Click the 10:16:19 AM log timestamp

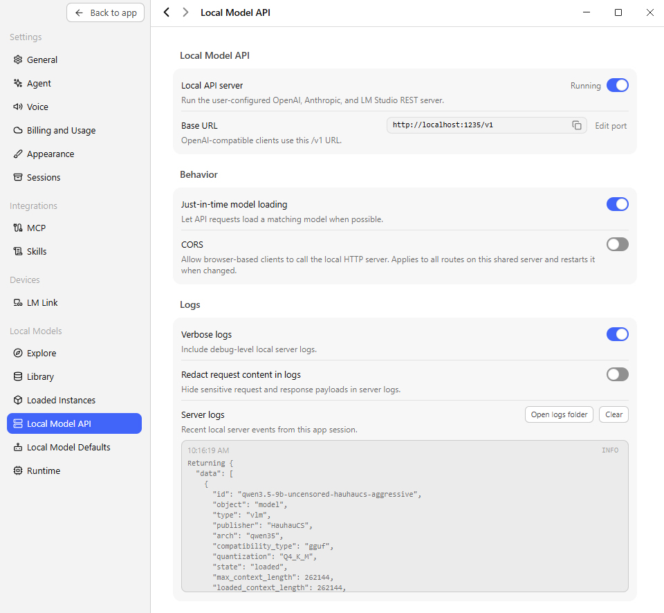[208, 450]
